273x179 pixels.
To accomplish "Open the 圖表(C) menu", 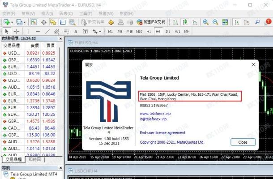I will tap(66, 13).
